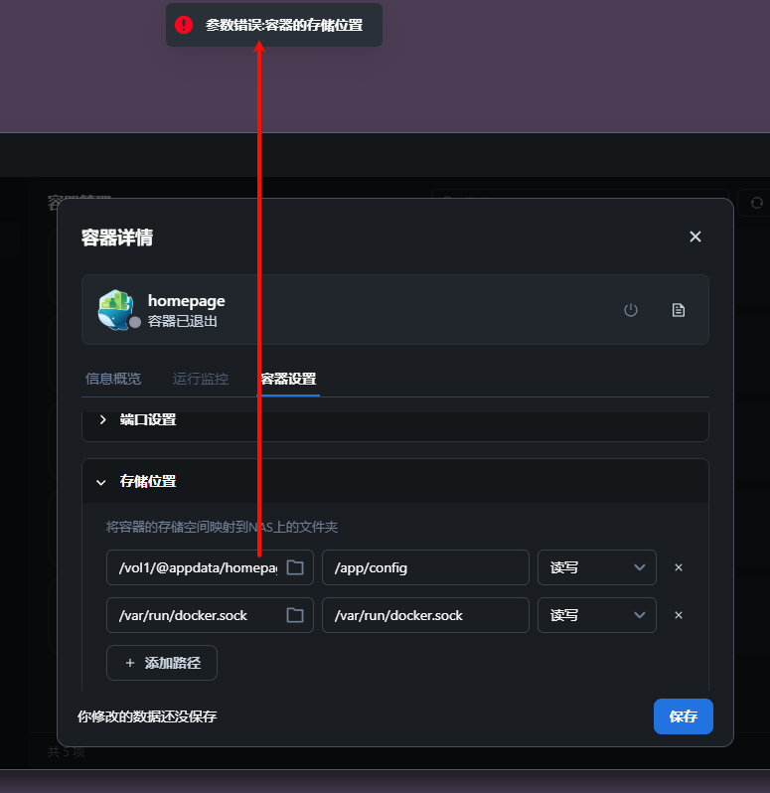
Task: Open the log document icon for homepage
Action: click(678, 309)
